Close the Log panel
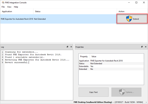The height and width of the screenshot is (104, 148). [71, 47]
